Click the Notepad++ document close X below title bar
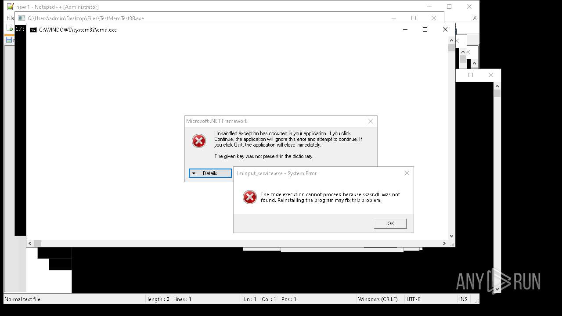The height and width of the screenshot is (316, 562). coord(474,18)
